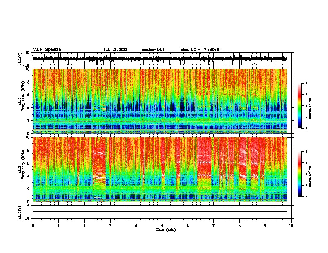Click the "ch.3(V)" axis label
328x253 pixels.
[20, 212]
